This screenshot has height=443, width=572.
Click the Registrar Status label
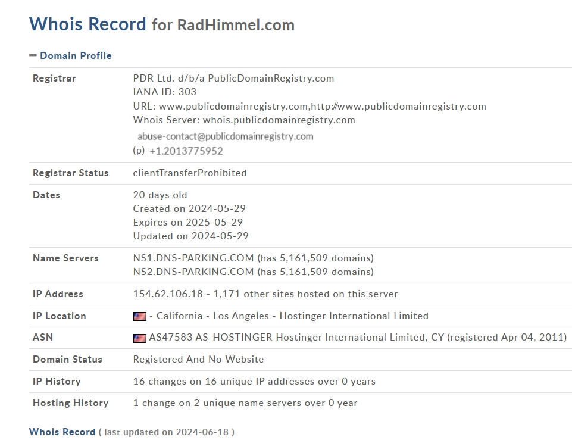pyautogui.click(x=71, y=173)
